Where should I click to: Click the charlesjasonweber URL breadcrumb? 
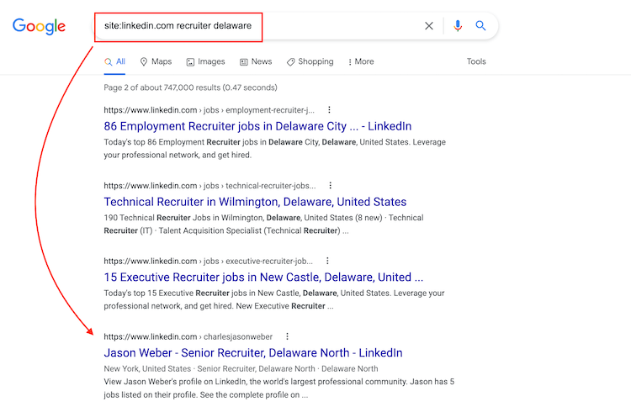(x=188, y=336)
